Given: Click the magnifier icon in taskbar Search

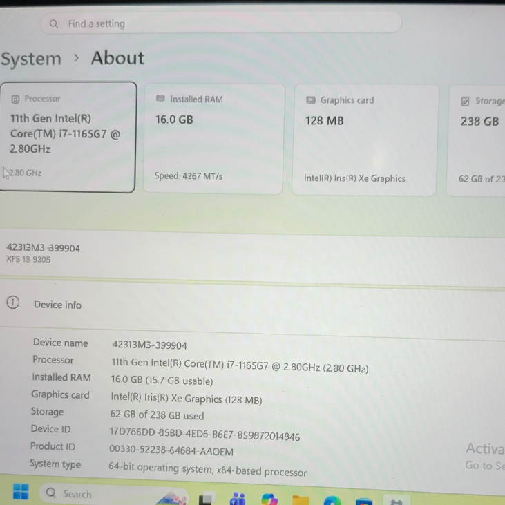Looking at the screenshot, I should 51,493.
